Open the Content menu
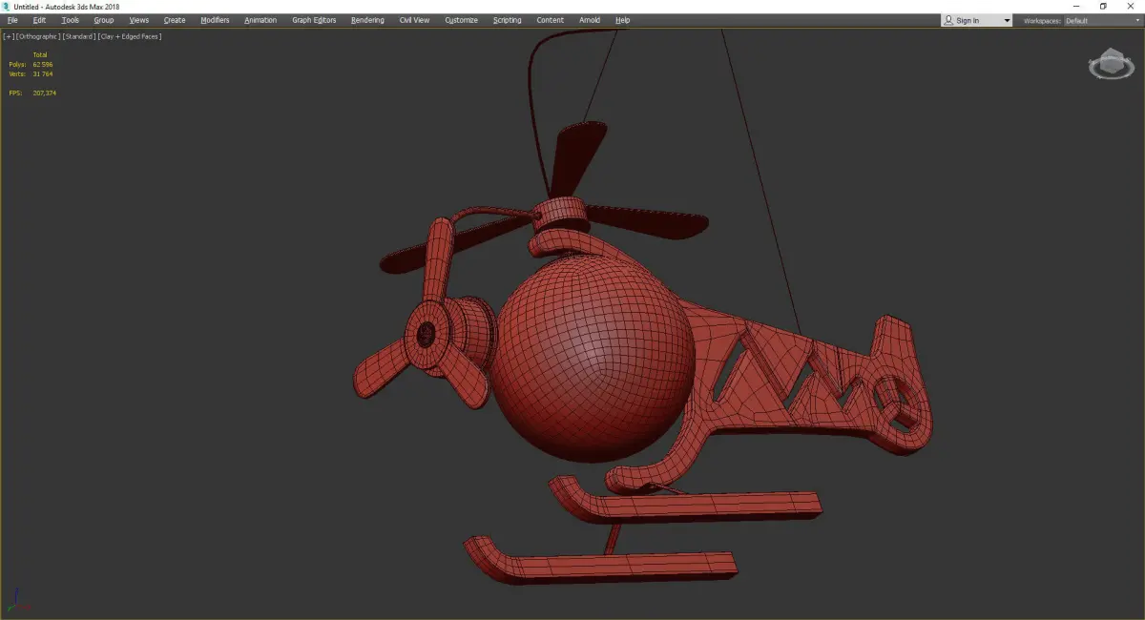Image resolution: width=1145 pixels, height=620 pixels. click(x=550, y=20)
